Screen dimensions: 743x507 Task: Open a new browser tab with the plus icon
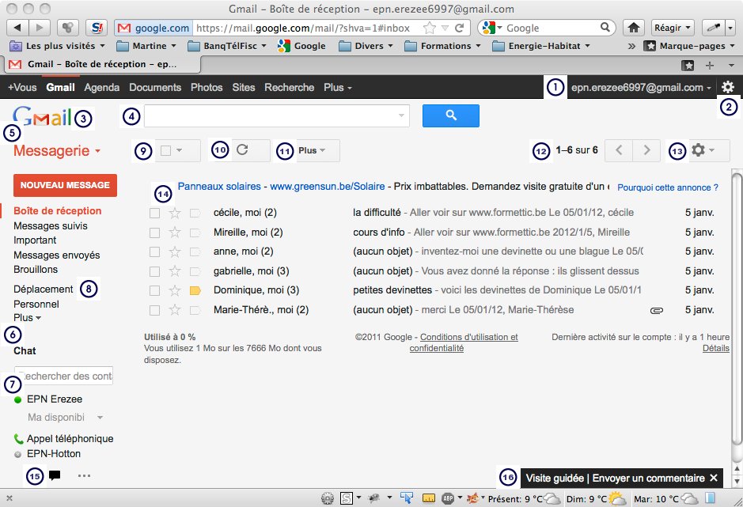click(709, 66)
